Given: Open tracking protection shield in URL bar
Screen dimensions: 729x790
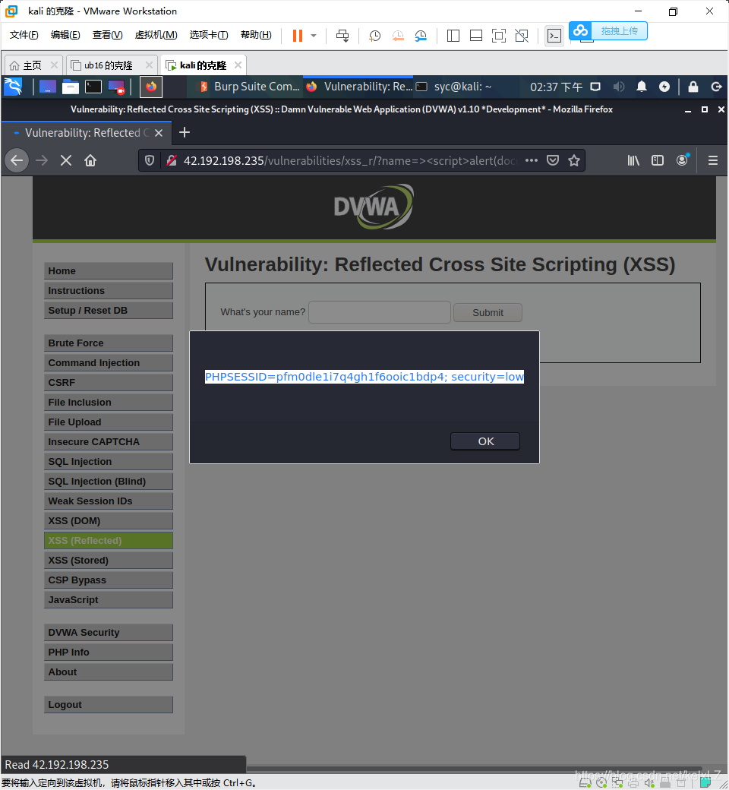Looking at the screenshot, I should [150, 161].
